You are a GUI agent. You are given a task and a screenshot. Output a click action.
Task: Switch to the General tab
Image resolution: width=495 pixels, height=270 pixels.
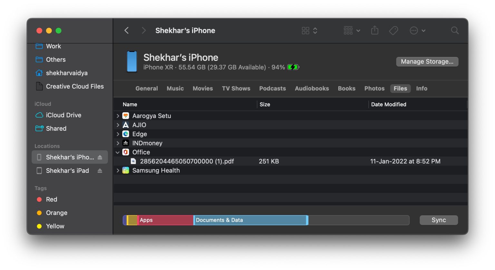(147, 88)
